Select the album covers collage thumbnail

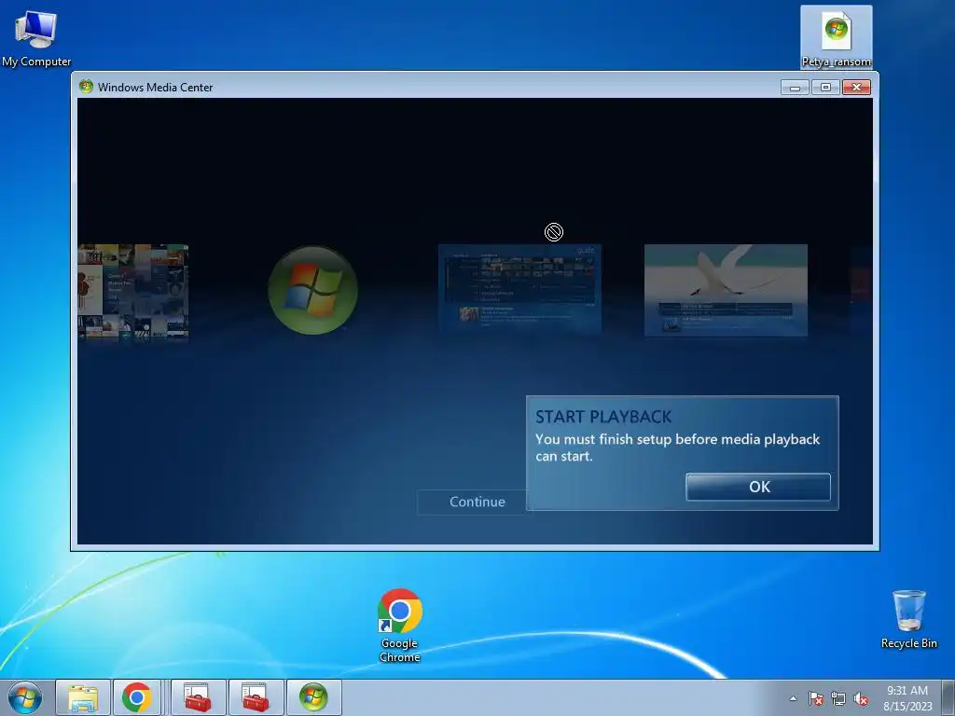click(132, 291)
